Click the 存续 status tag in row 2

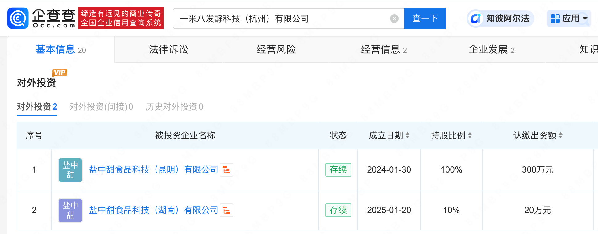338,210
